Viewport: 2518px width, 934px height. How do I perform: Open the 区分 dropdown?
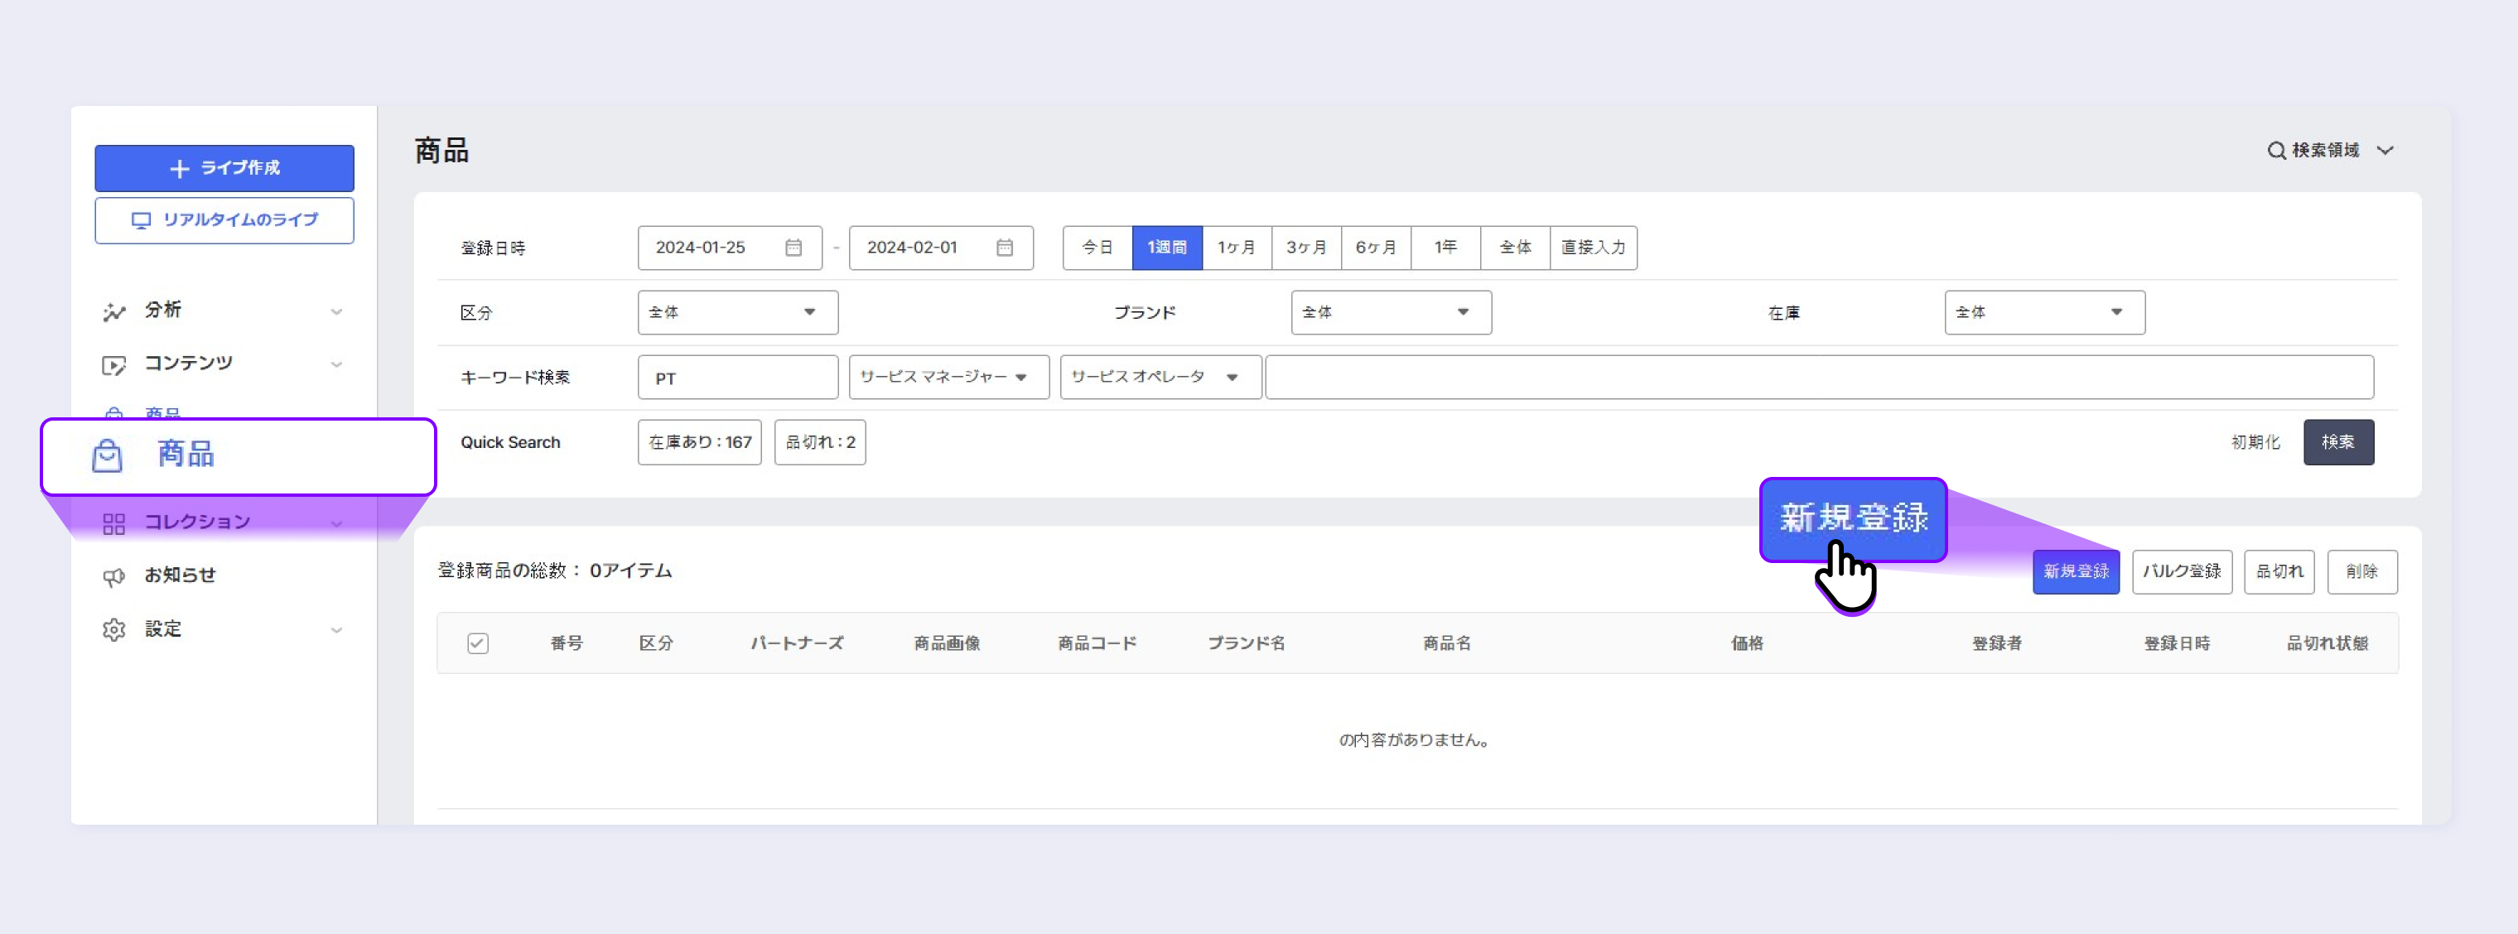point(737,313)
